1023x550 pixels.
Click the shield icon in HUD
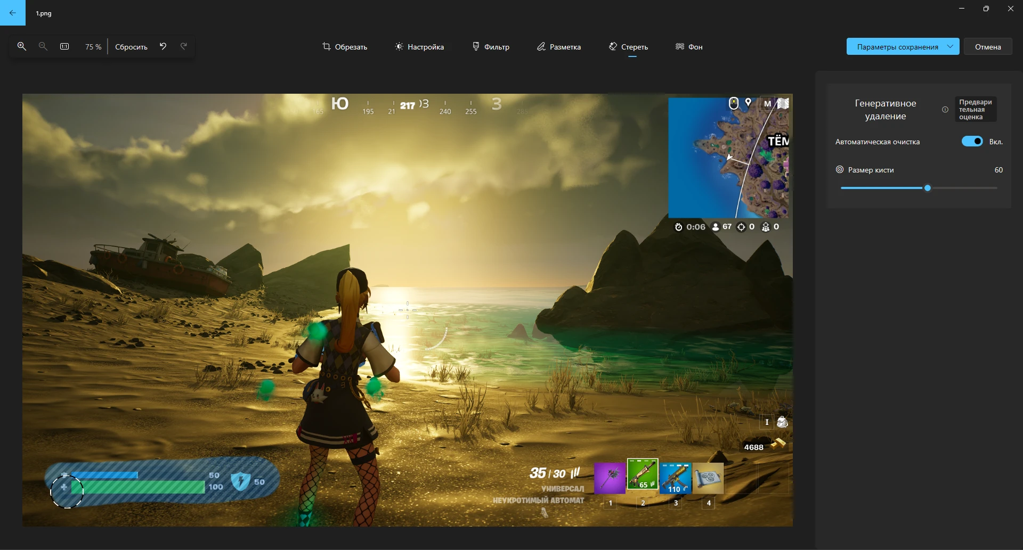coord(240,481)
